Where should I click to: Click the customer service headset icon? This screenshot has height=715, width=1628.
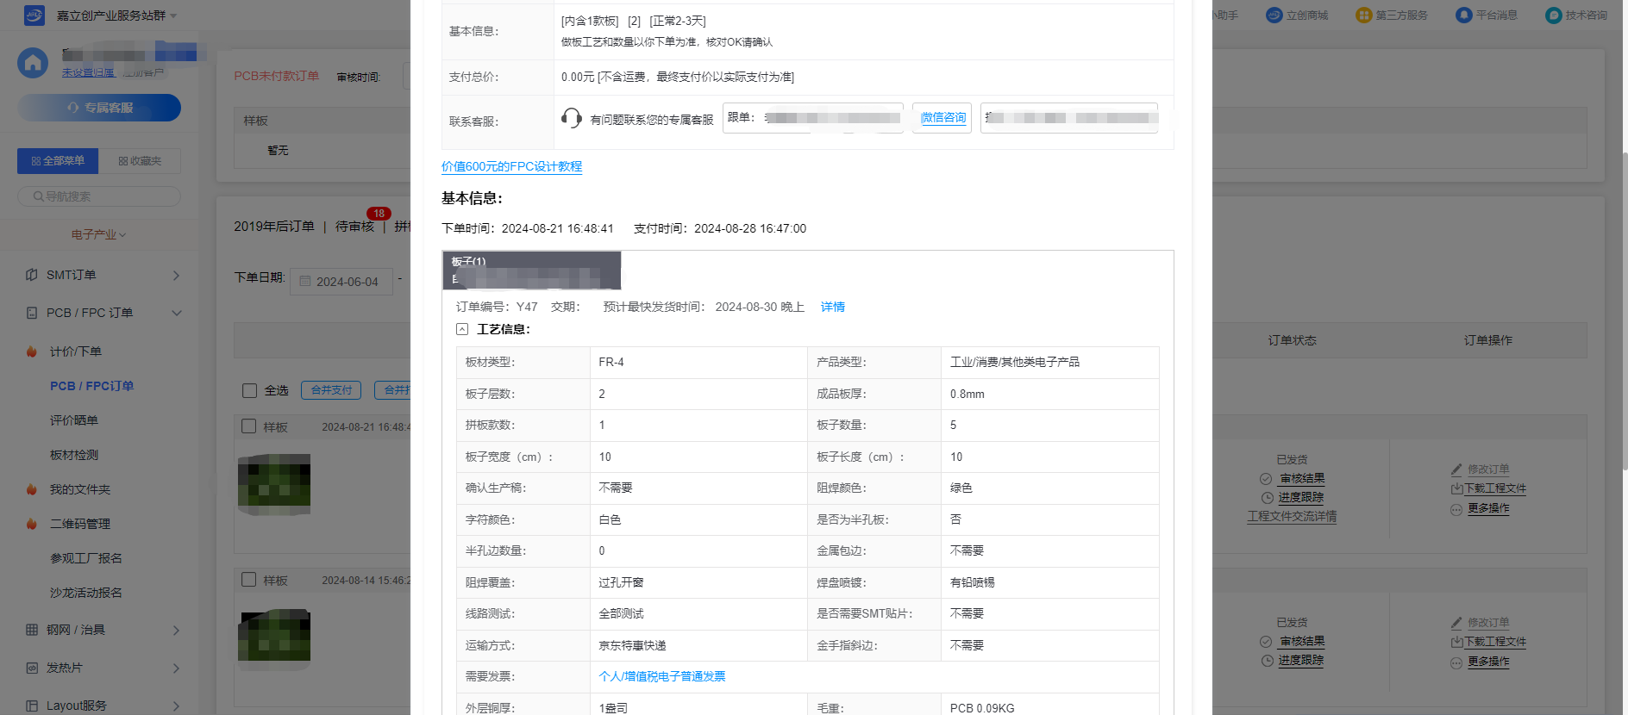[571, 118]
